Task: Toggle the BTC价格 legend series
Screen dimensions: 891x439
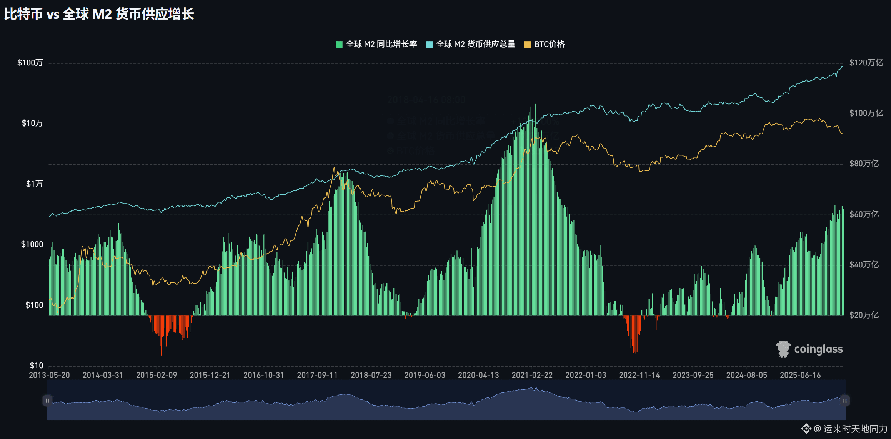Action: [545, 44]
